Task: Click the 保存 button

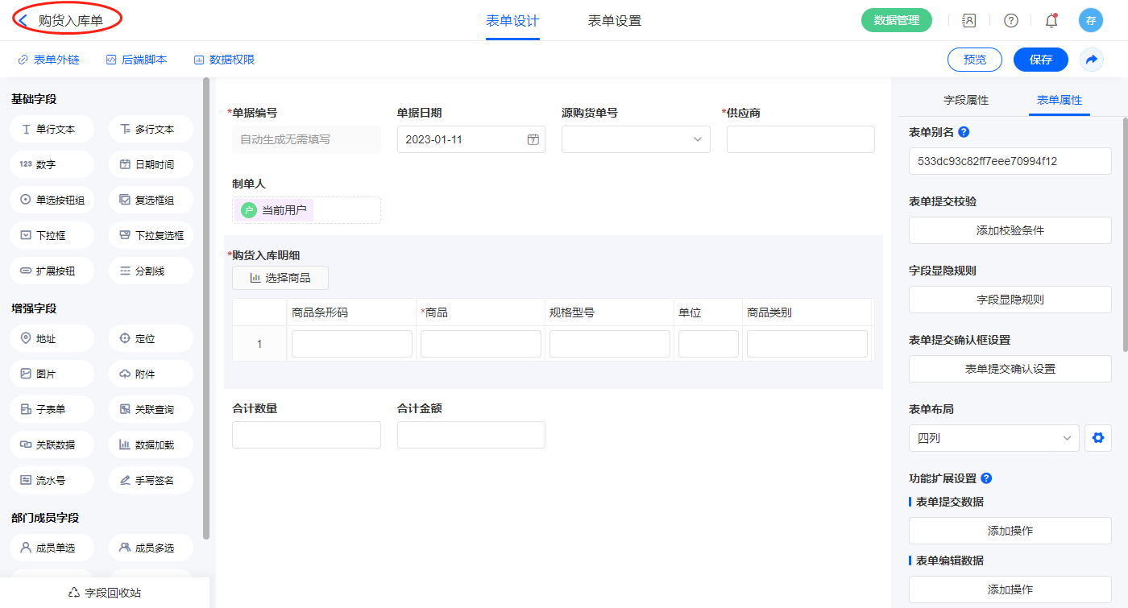Action: [1040, 60]
